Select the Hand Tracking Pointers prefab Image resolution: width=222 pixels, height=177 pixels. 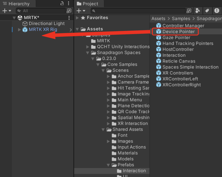click(185, 43)
